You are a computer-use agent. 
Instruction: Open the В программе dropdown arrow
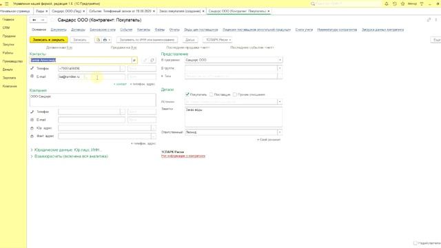tap(280, 60)
